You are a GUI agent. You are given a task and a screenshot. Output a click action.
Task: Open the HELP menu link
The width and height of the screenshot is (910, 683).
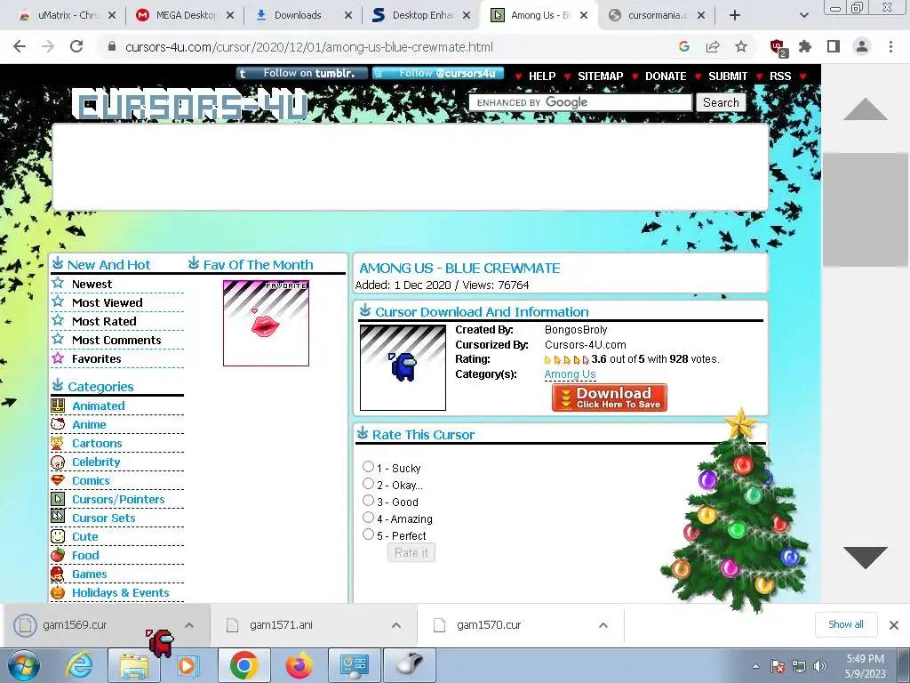[541, 76]
